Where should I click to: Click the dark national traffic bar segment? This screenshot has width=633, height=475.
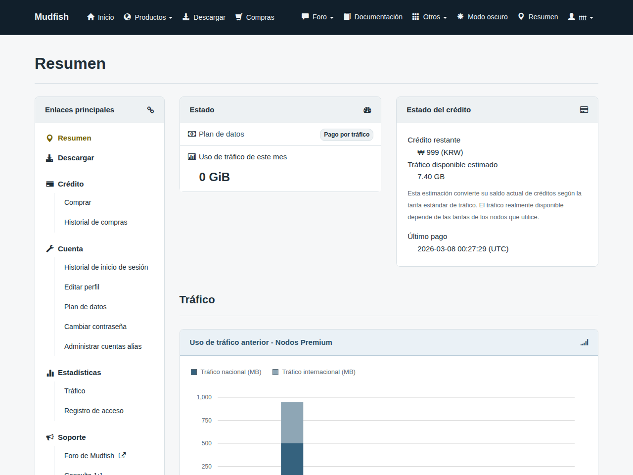pyautogui.click(x=292, y=459)
